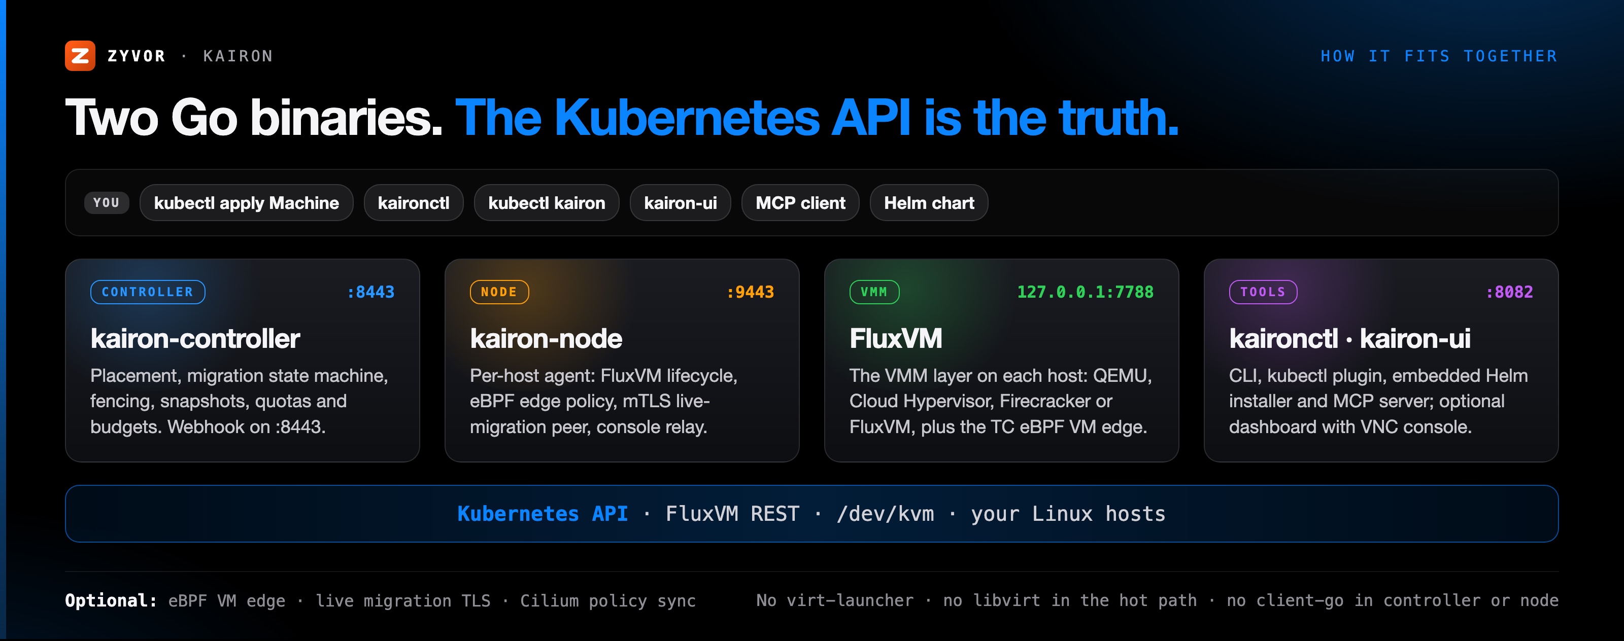Select the 'Helm chart' pill
Image resolution: width=1624 pixels, height=641 pixels.
[x=929, y=203]
